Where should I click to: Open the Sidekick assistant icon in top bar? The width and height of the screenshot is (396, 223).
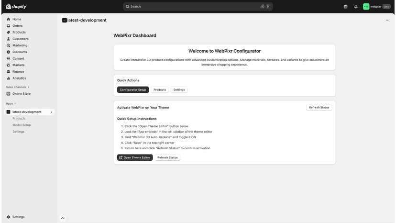click(345, 7)
